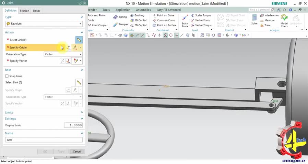Click Reverse Direction icon for Specify Vector
The width and height of the screenshot is (308, 164).
[x=62, y=61]
